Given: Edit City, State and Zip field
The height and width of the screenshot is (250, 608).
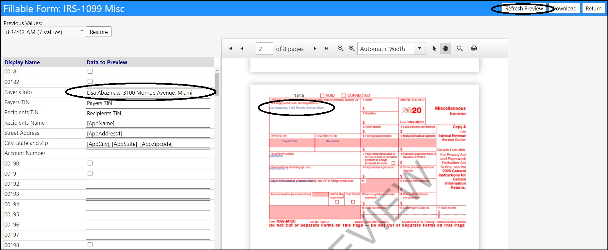Looking at the screenshot, I should point(148,144).
